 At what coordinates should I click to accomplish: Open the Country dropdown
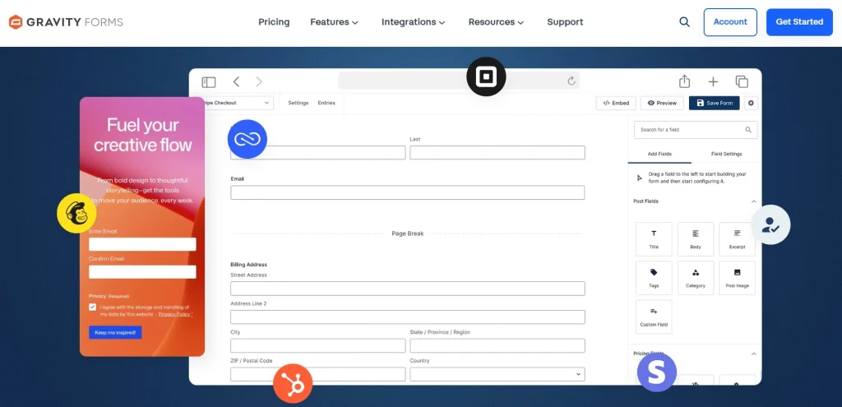pos(497,374)
